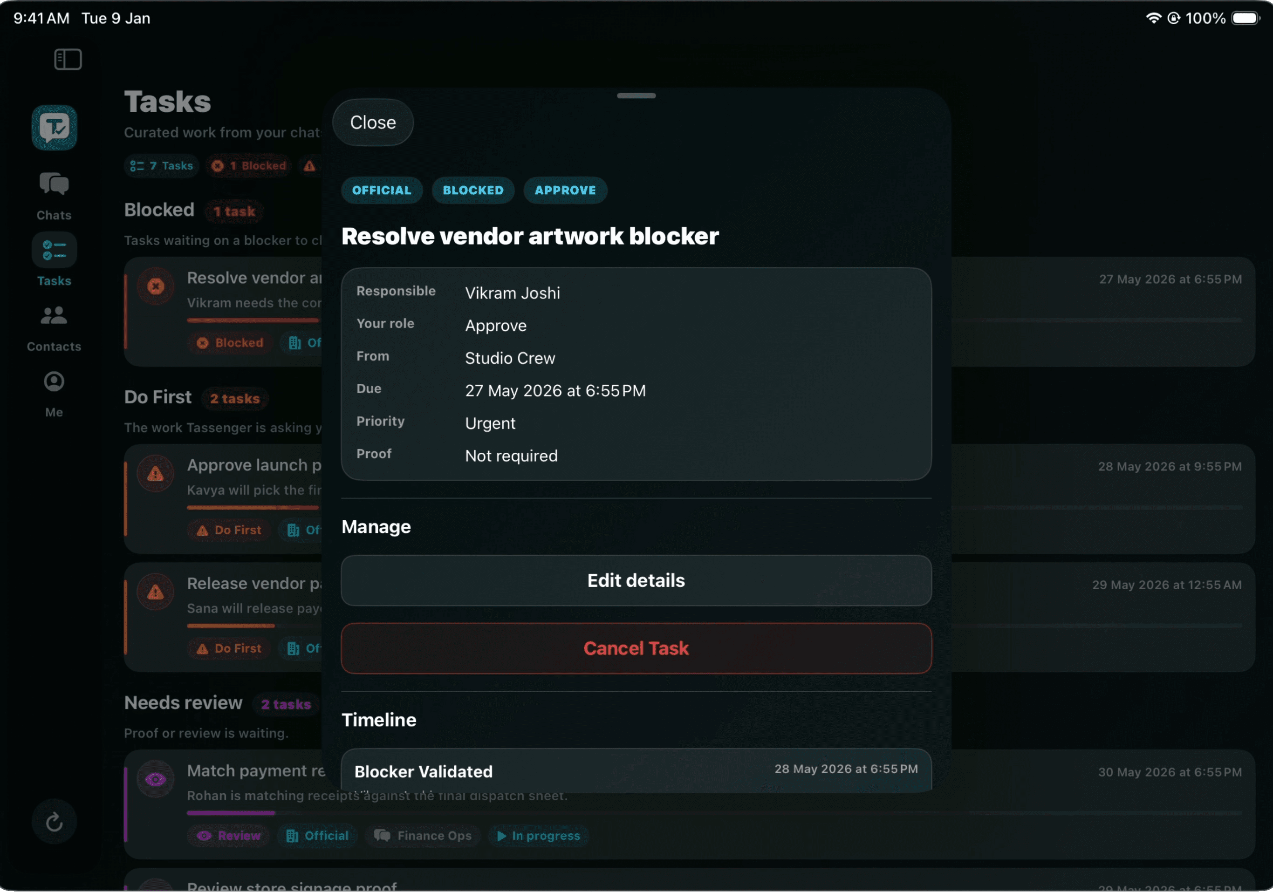The height and width of the screenshot is (892, 1273).
Task: Tap the sheet grabber handle
Action: (x=636, y=96)
